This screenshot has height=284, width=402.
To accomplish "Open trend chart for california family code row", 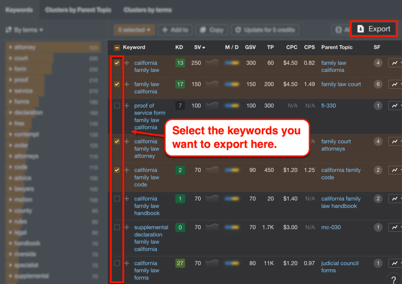I will tap(395, 170).
